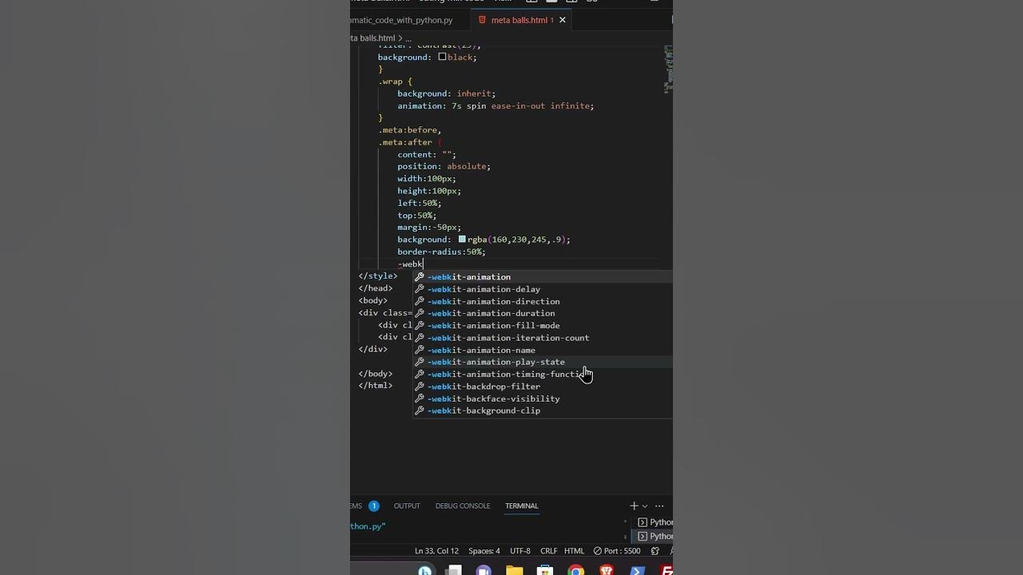Close the meta balls.html editor tab
1023x575 pixels.
(562, 20)
